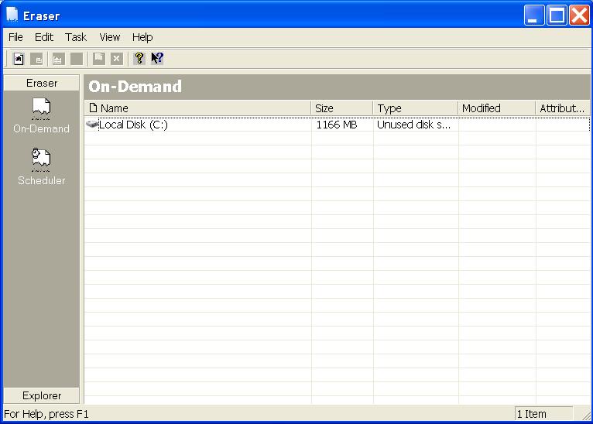The width and height of the screenshot is (593, 424).
Task: Activate the arrow-and-question-mark context help icon
Action: coord(157,59)
